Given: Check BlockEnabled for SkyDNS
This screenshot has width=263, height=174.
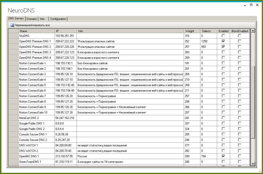Looking at the screenshot, I should [239, 36].
